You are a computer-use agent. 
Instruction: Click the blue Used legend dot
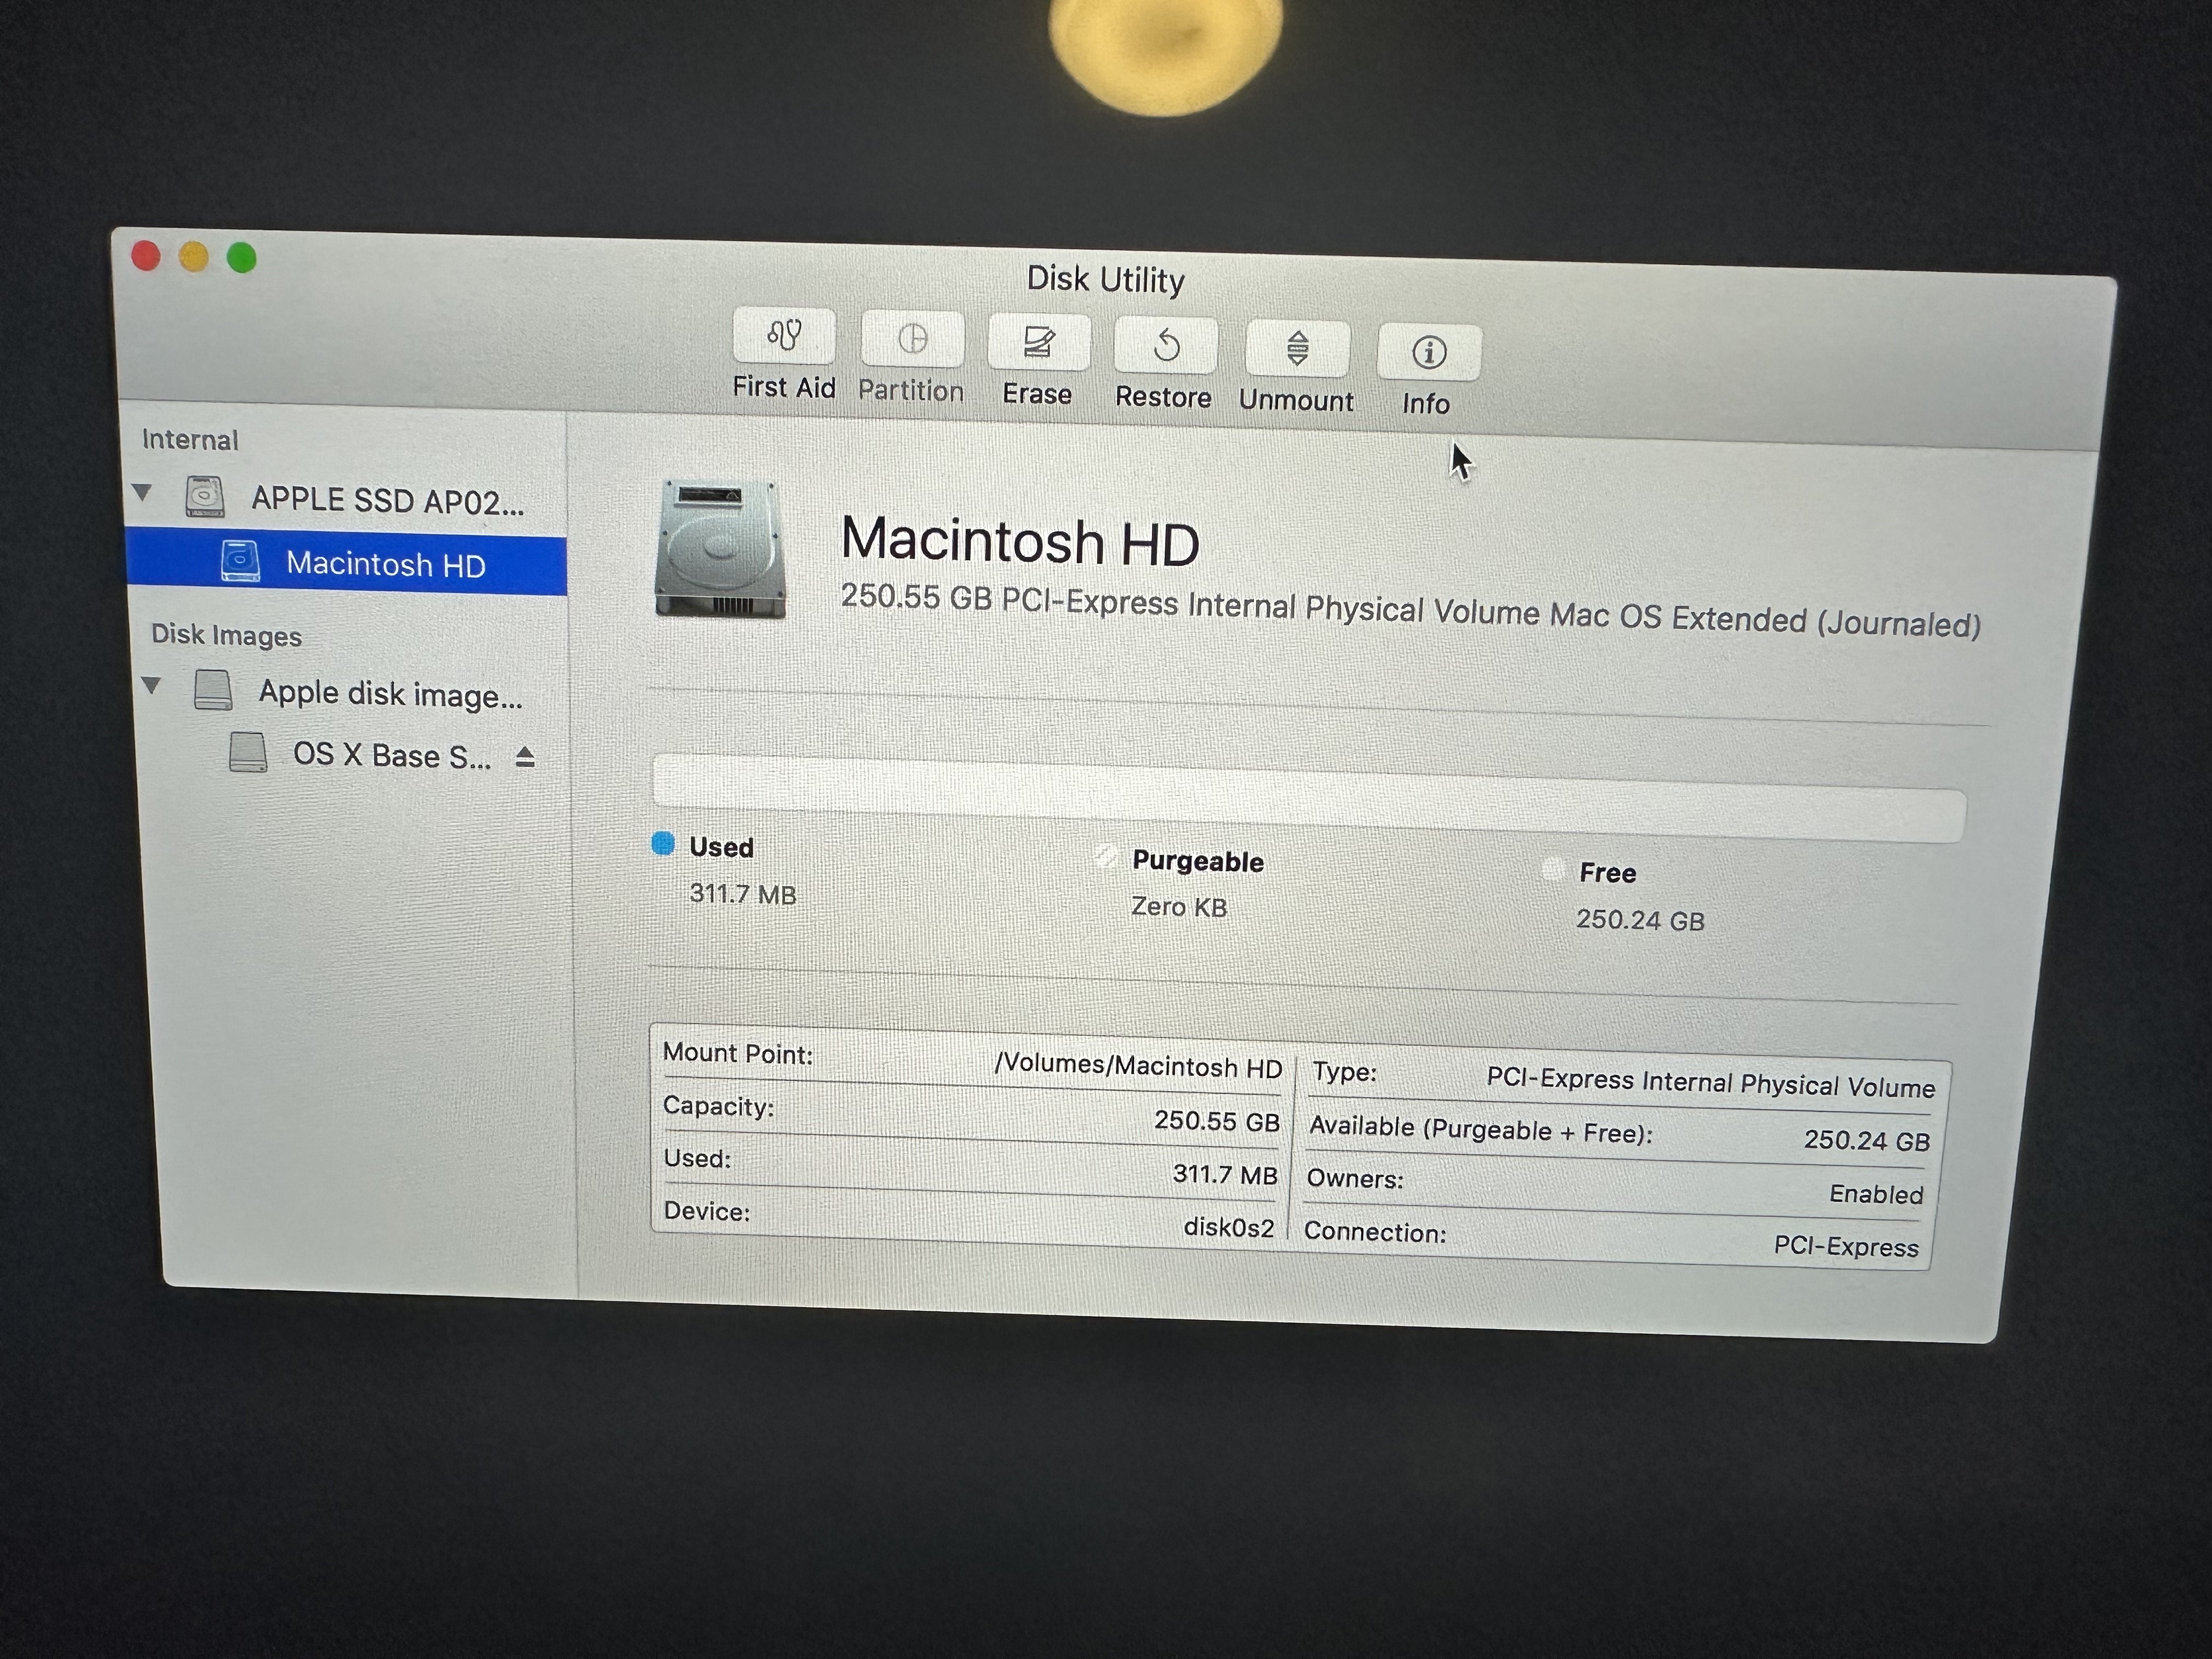(663, 844)
